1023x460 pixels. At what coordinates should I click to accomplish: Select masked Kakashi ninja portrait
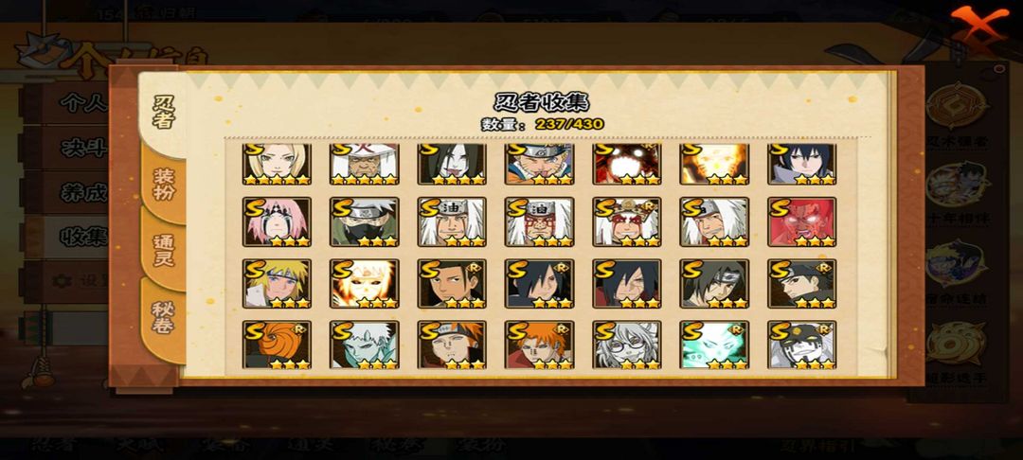[364, 221]
